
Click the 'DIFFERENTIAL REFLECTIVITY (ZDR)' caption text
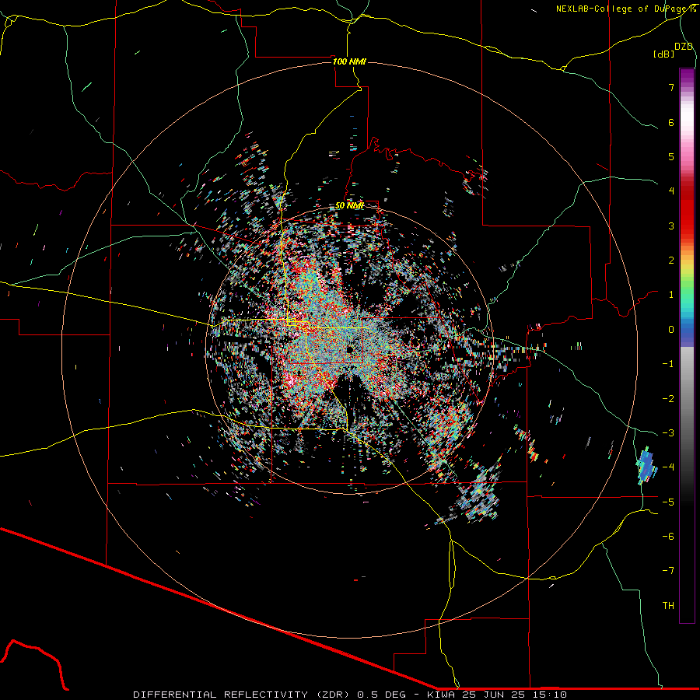pos(243,695)
